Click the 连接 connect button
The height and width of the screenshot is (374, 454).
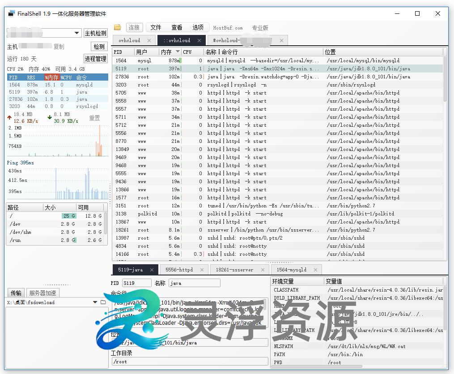[134, 27]
